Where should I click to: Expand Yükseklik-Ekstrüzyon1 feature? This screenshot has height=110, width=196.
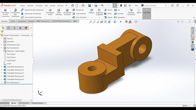[1, 67]
